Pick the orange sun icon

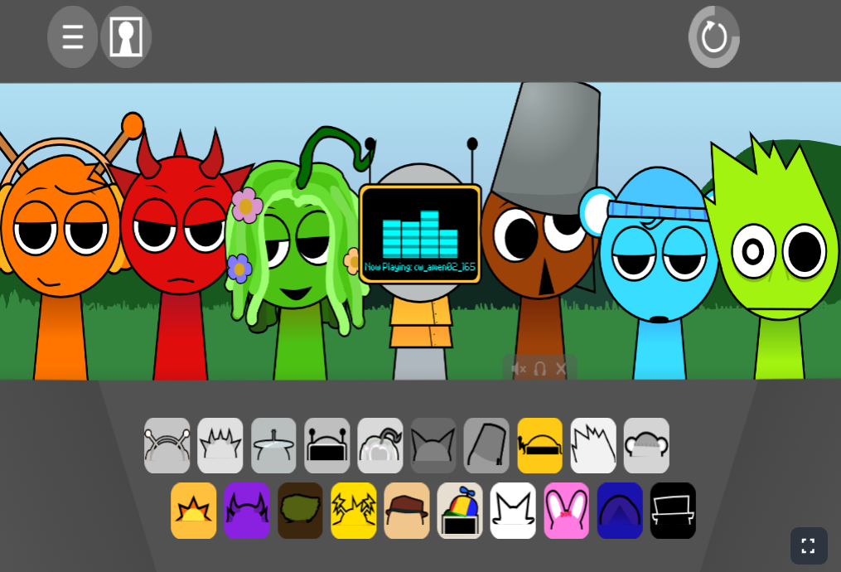point(194,511)
